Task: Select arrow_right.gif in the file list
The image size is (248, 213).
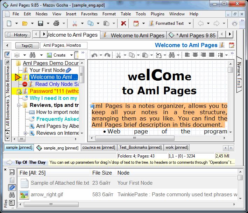Action: click(47, 194)
